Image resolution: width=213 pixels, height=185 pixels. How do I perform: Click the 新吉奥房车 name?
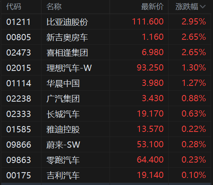click(x=67, y=37)
